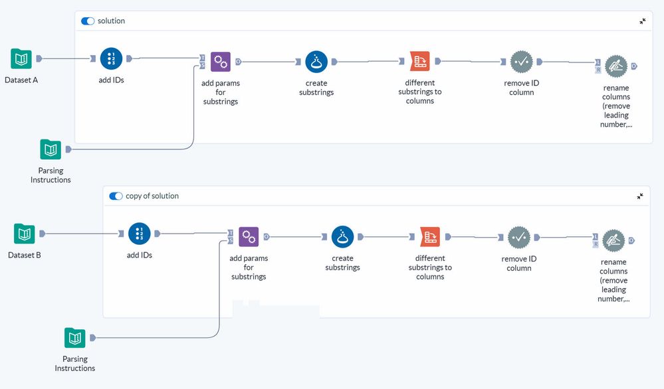Screen dimensions: 664x389
Task: Disable the solution container toggle
Action: click(x=88, y=21)
